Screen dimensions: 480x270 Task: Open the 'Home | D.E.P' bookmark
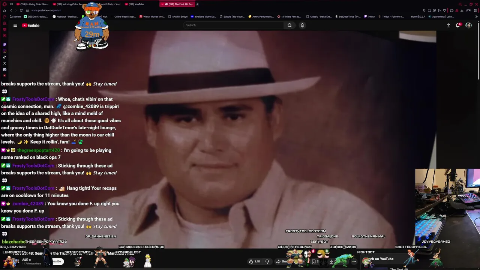coord(418,16)
